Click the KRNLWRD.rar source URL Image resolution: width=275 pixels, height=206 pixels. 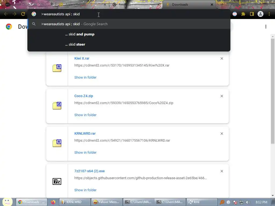point(122,141)
